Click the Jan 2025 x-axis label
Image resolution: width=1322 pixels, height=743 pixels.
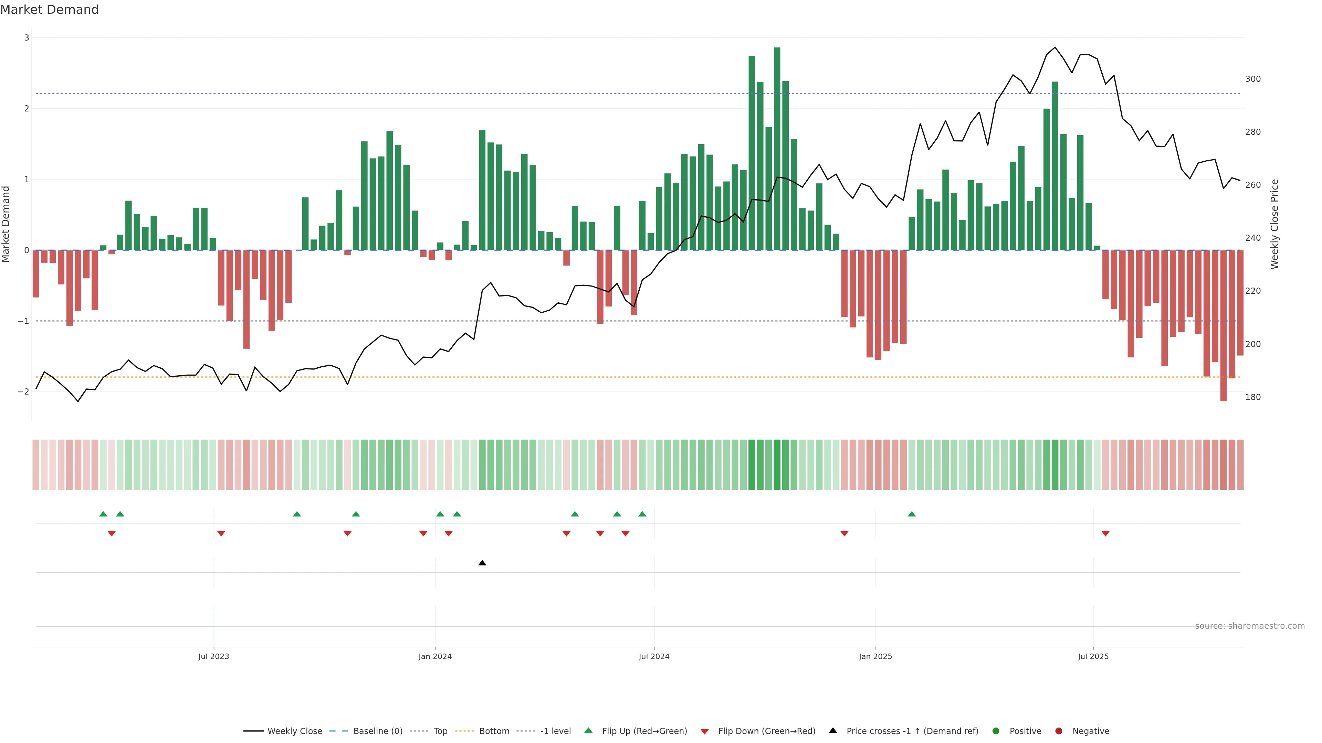(x=875, y=656)
